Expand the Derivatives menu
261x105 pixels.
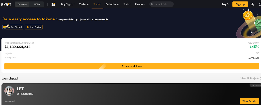[x=112, y=4]
